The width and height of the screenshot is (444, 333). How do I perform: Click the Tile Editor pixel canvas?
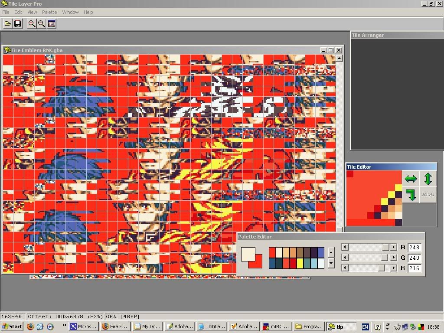[x=374, y=198]
